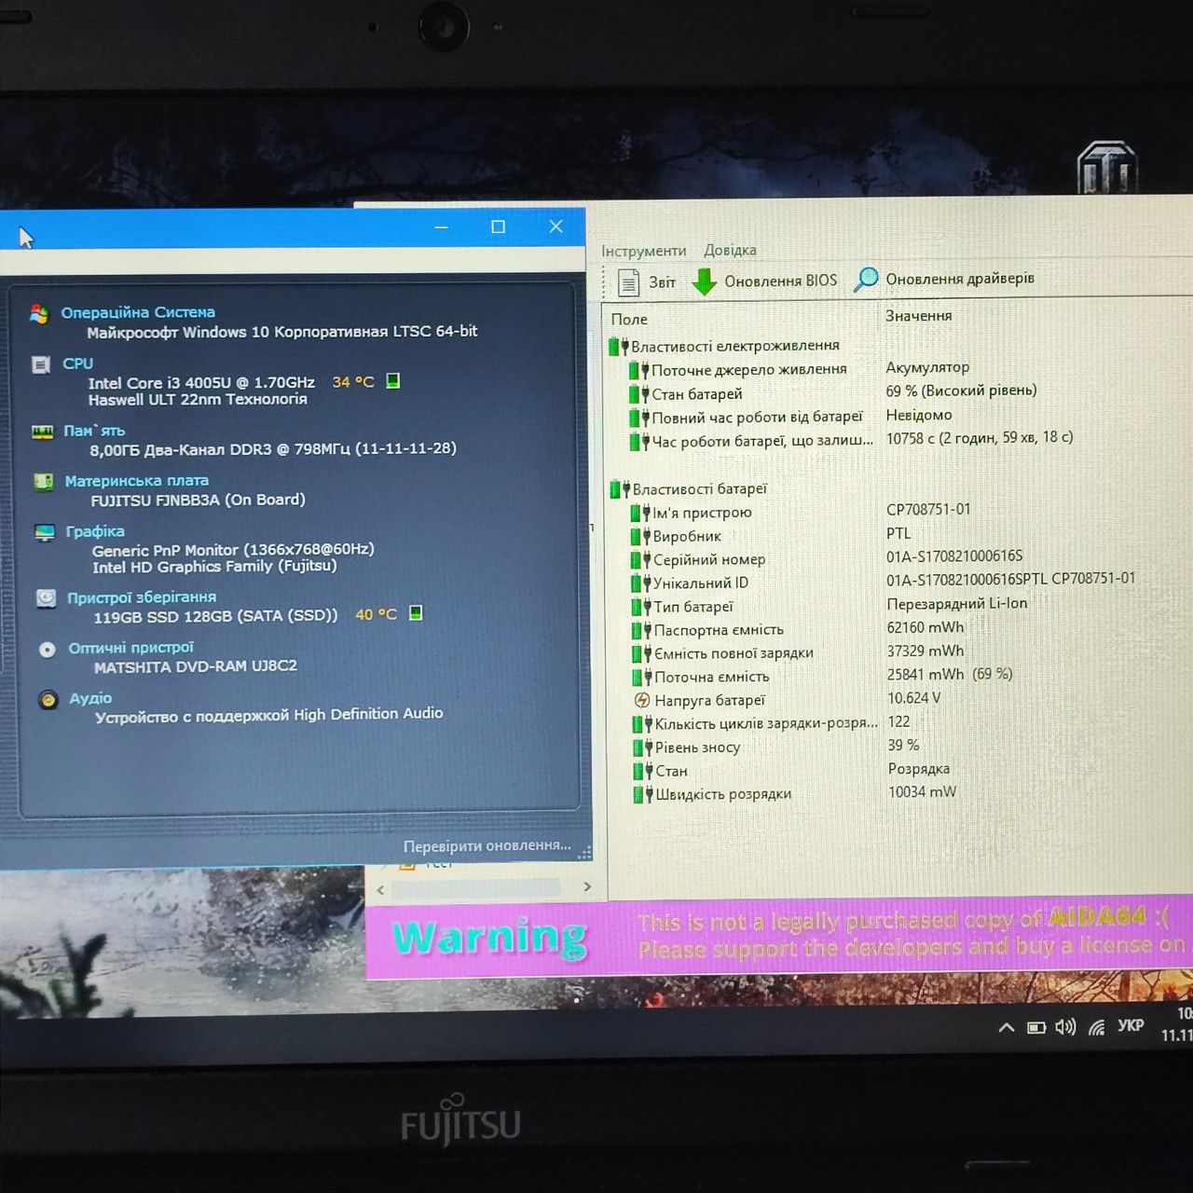Select the remaining battery time value 10758 с
The height and width of the screenshot is (1193, 1193).
pyautogui.click(x=980, y=437)
